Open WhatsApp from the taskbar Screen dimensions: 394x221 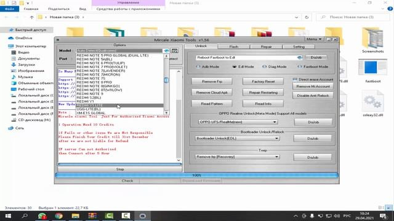tap(42, 215)
